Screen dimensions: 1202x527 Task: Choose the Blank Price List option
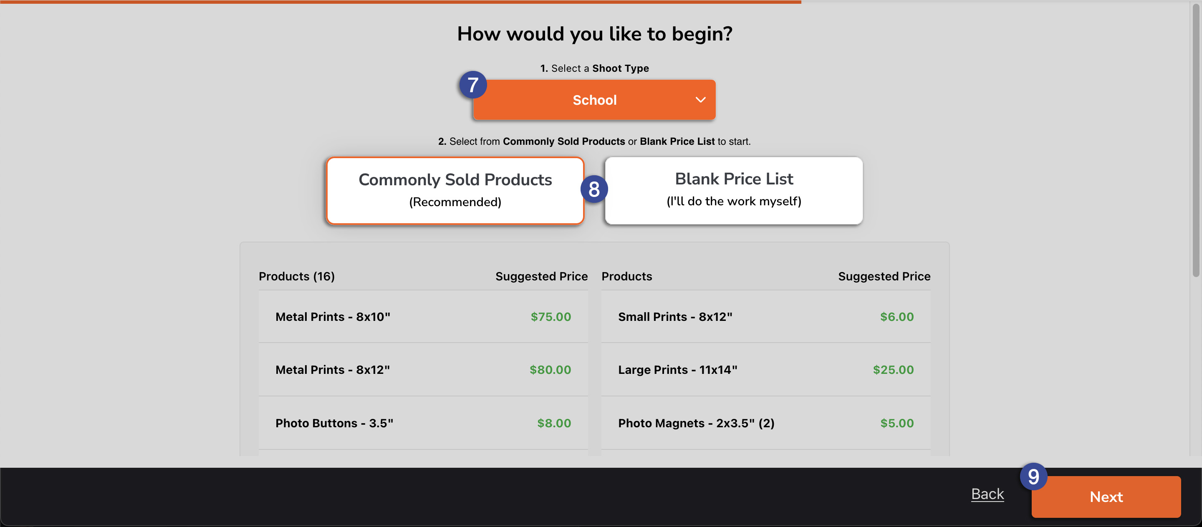pyautogui.click(x=734, y=190)
